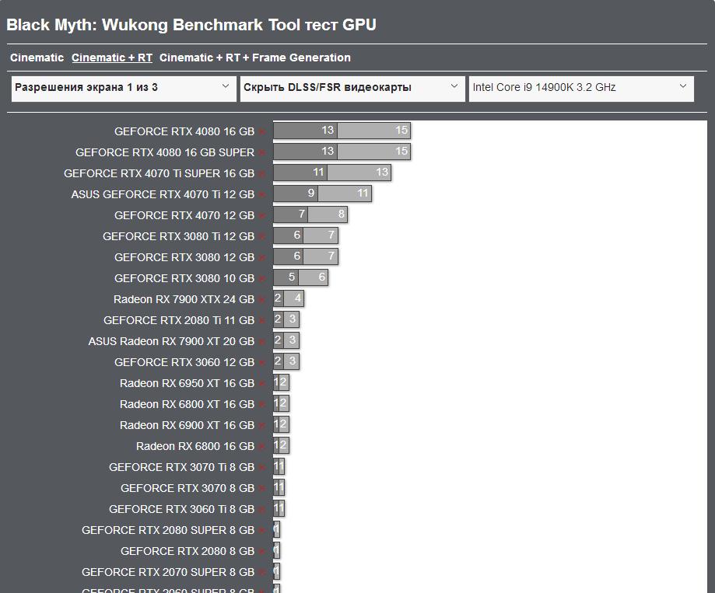The height and width of the screenshot is (593, 715).
Task: Switch to the Cinematic tab
Action: click(37, 58)
